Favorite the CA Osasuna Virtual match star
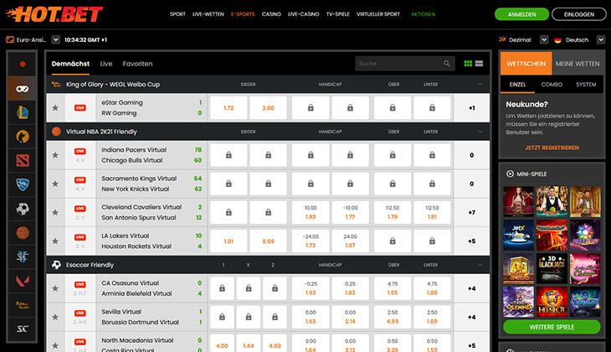The width and height of the screenshot is (611, 352). coord(55,288)
